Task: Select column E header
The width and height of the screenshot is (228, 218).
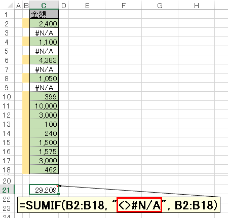Action: (x=87, y=6)
